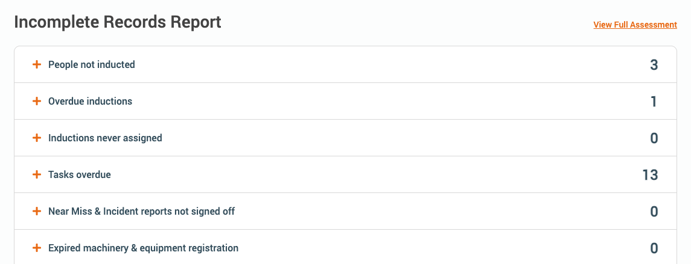Expand Expired machinery & equipment registration row
Viewport: 691px width, 264px height.
(x=143, y=248)
